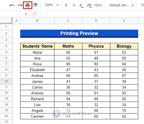Select the cell containing Luis
Image resolution: width=144 pixels, height=124 pixels.
pos(37,105)
